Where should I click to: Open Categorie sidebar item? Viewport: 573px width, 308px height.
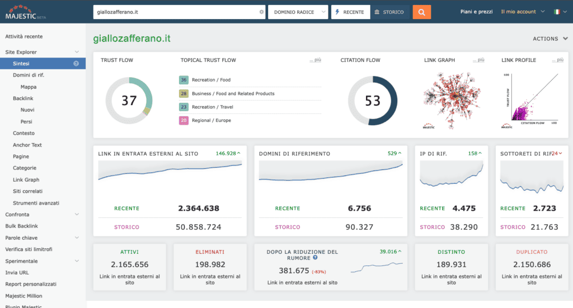coord(25,168)
